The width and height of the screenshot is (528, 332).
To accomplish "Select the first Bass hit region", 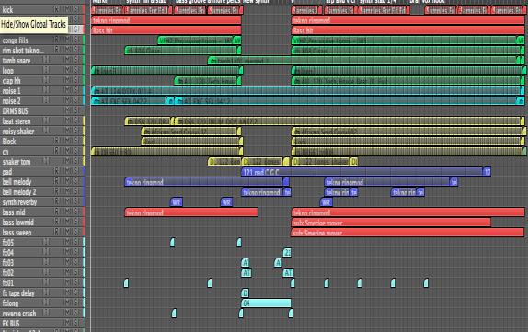I will (x=166, y=30).
